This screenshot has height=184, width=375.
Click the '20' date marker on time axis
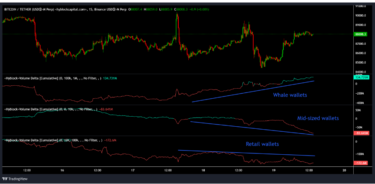[344, 171]
